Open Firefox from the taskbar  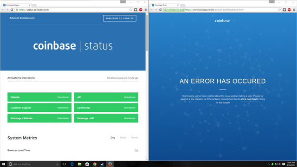(110, 164)
